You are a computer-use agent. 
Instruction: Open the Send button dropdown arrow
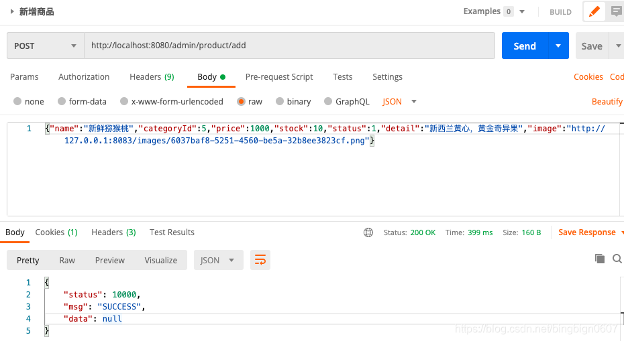[558, 46]
